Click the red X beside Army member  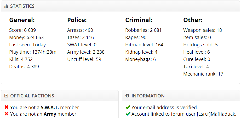coord(7,114)
